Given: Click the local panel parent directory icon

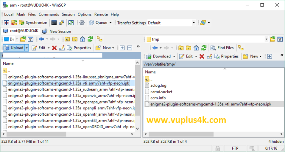Looking at the screenshot, I should click(68, 39).
